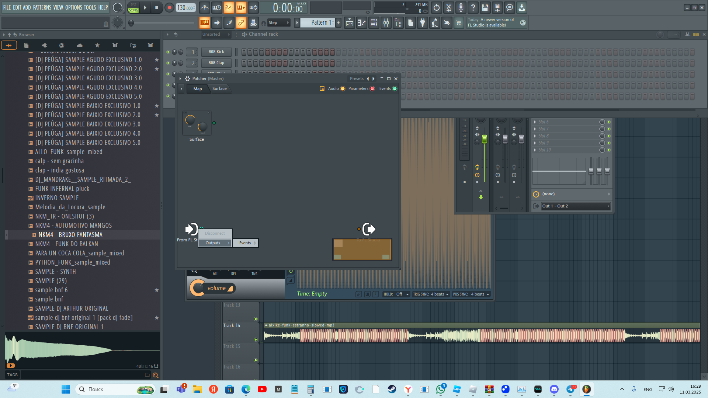Toggle Parameters connections visibility in Patcher
708x398 pixels.
[x=372, y=89]
